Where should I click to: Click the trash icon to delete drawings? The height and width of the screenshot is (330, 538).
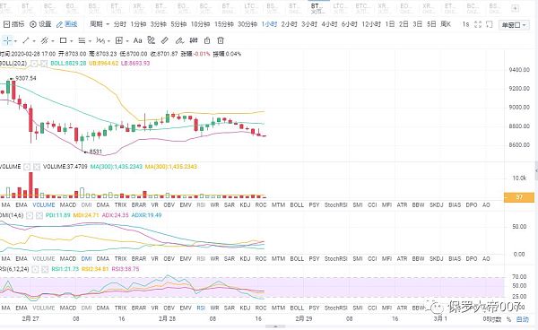(221, 41)
